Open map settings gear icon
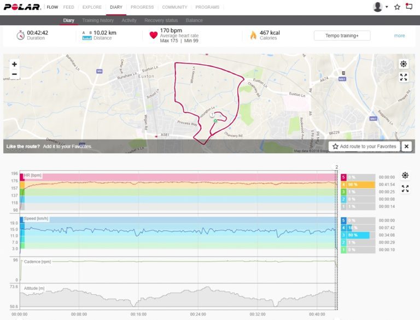This screenshot has height=320, width=420. pos(404,64)
